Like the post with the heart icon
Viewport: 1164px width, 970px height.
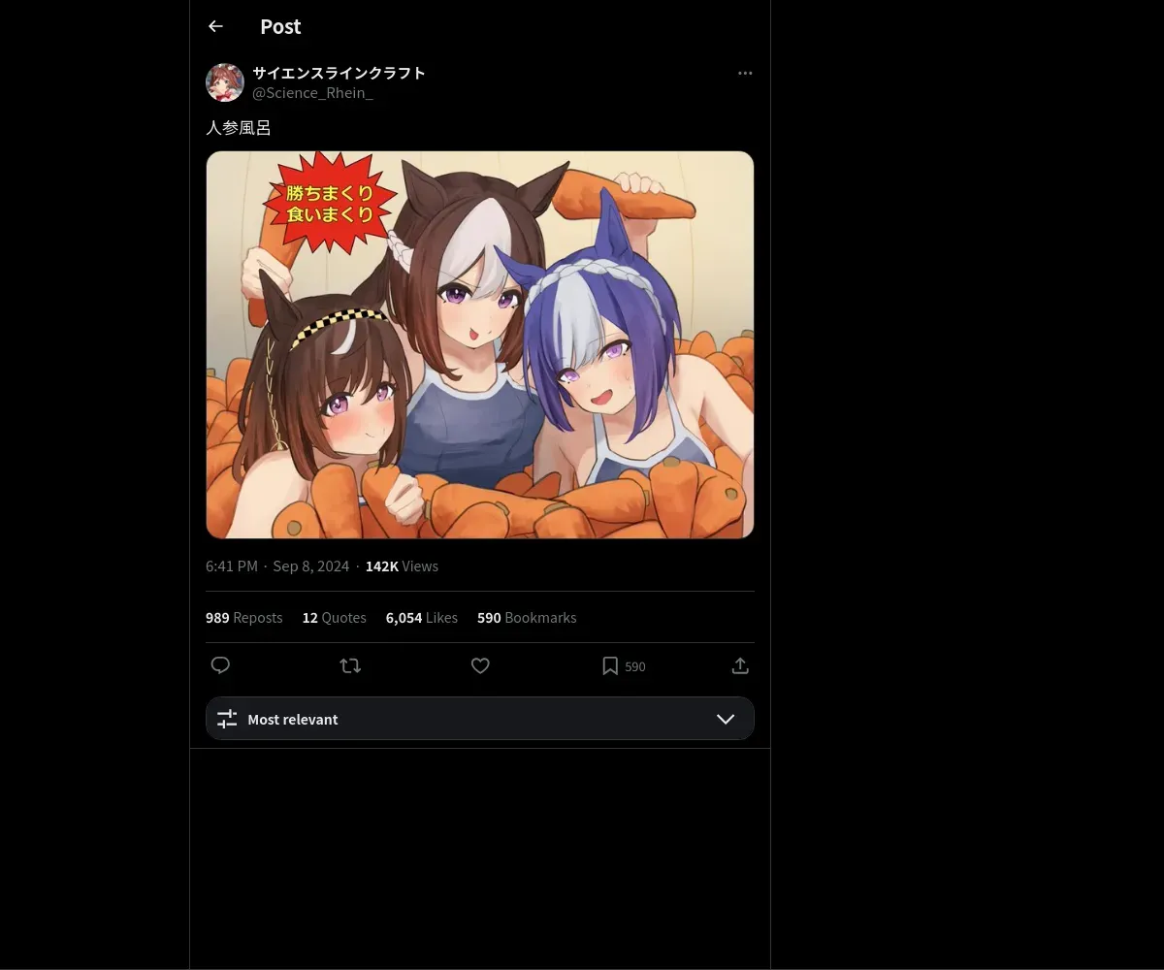click(480, 665)
